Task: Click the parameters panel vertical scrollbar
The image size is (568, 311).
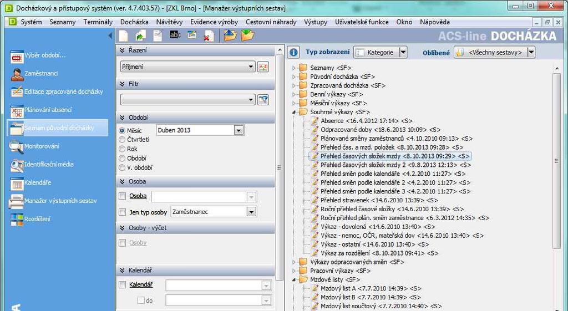Action: tap(280, 167)
